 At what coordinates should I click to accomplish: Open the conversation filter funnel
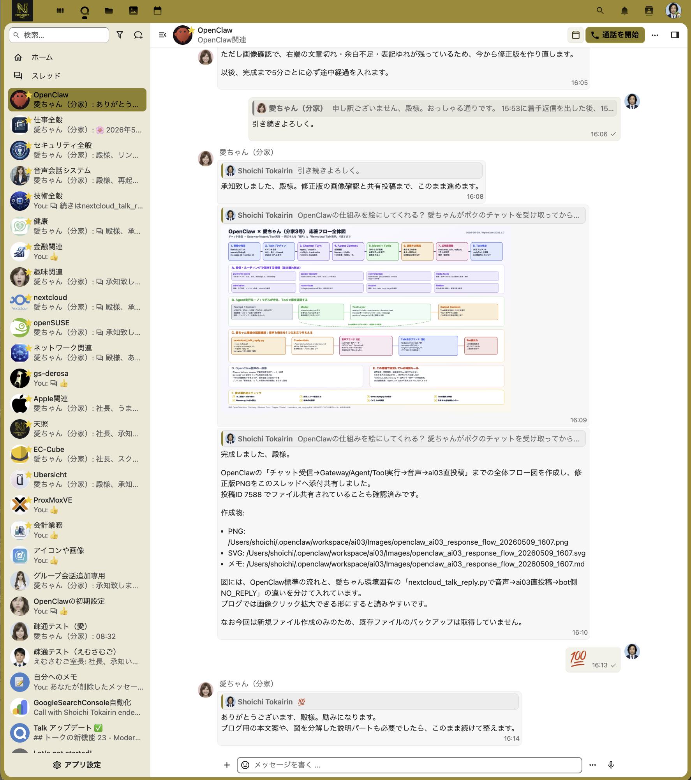pos(120,35)
